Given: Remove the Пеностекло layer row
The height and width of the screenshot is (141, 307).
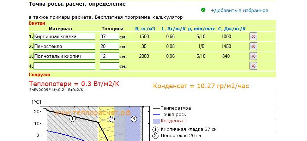Looking at the screenshot, I should [x=253, y=46].
